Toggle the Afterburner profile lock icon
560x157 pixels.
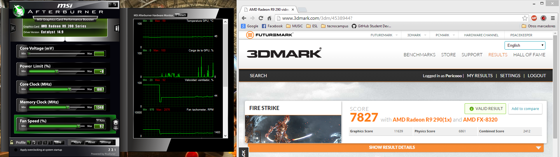12,142
